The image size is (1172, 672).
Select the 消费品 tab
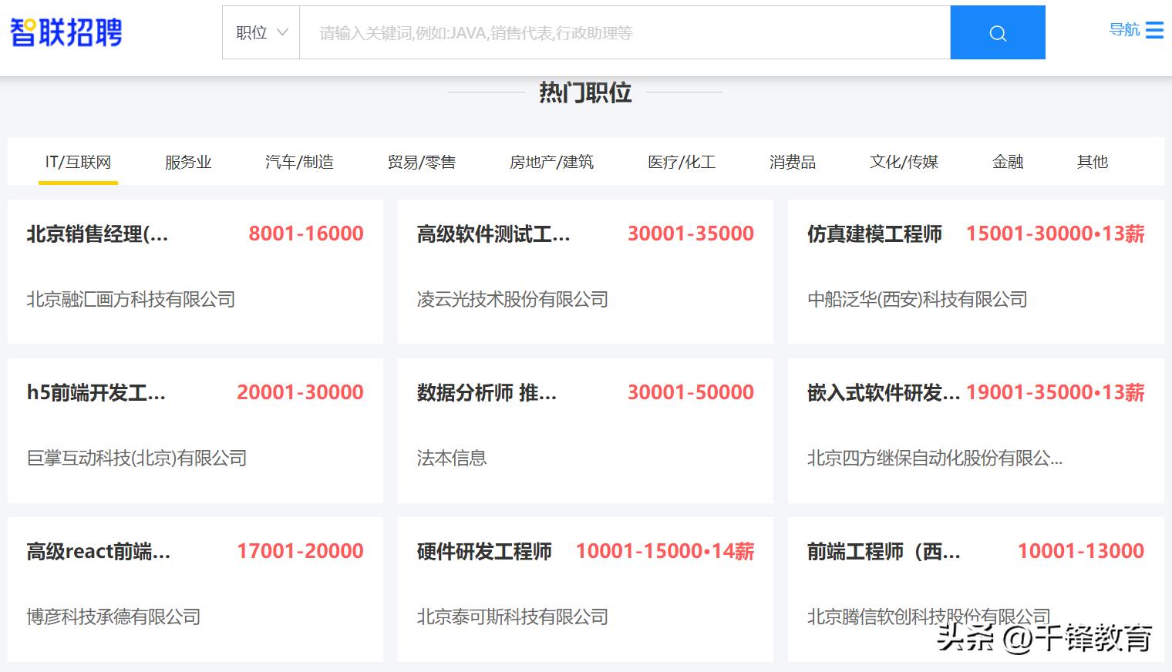pos(793,162)
